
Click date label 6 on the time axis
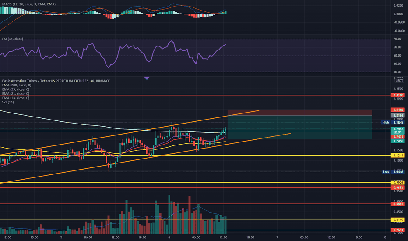(x=169, y=237)
